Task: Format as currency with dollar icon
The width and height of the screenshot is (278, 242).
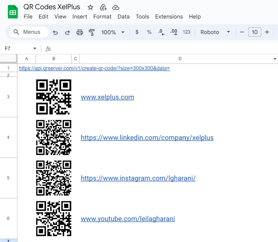Action: click(x=137, y=32)
